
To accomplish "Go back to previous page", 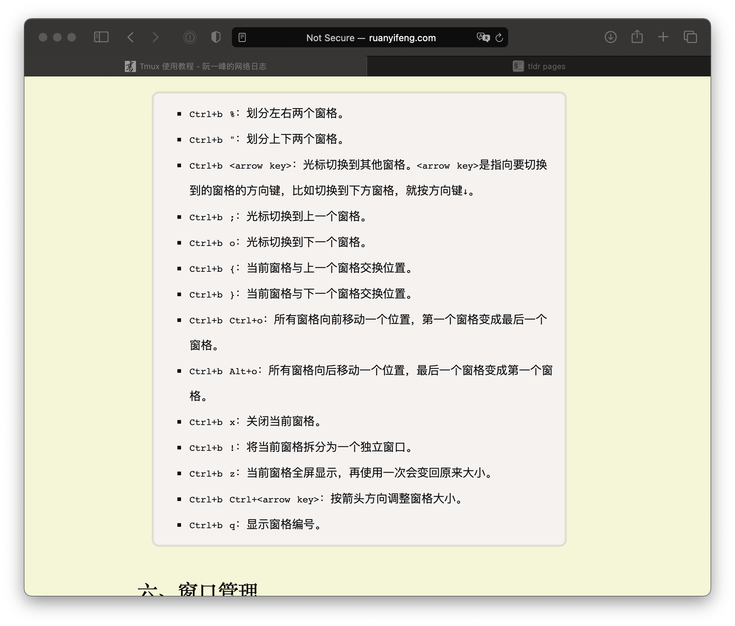I will click(x=131, y=37).
